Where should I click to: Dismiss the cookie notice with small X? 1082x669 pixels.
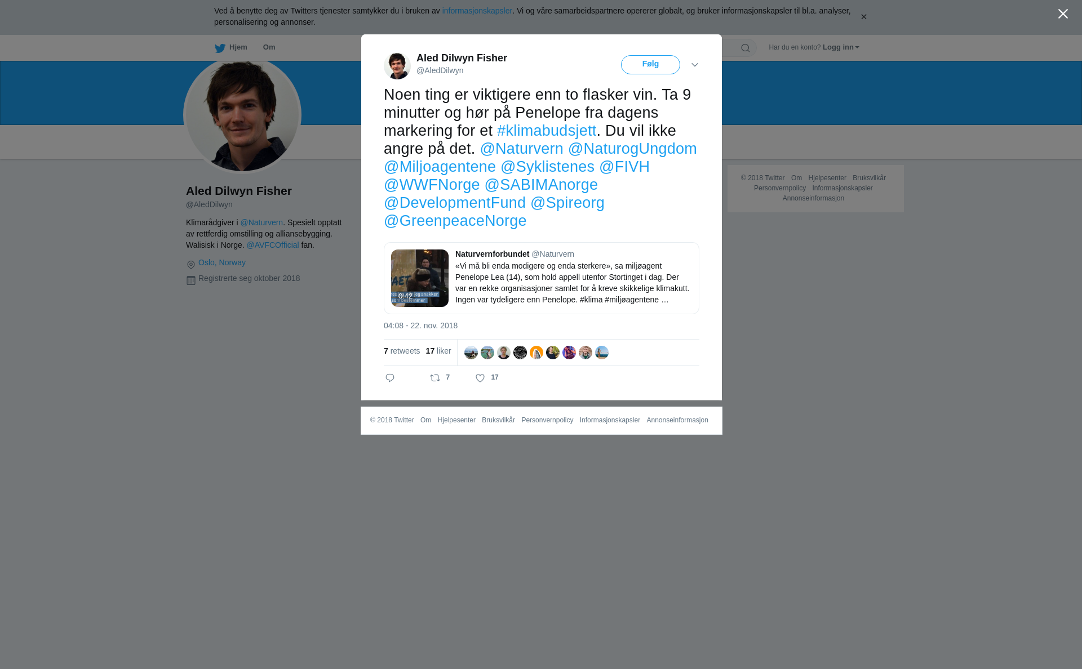tap(863, 17)
